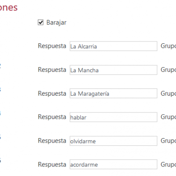Click Respuesta label beside olvidarme
The image size is (176, 176).
click(52, 141)
